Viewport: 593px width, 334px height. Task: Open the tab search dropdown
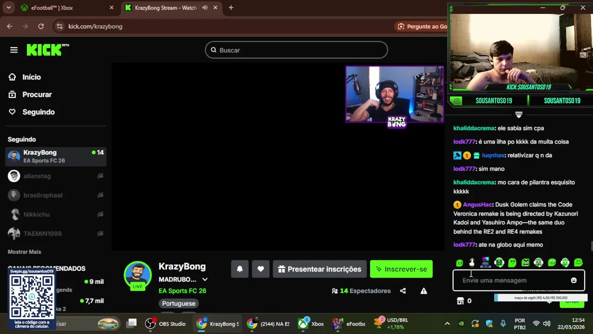pos(8,8)
